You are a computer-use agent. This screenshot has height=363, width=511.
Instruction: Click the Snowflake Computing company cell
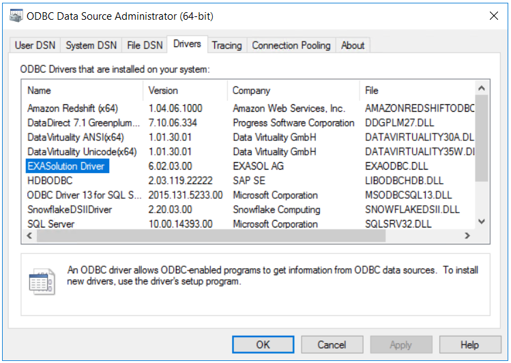click(276, 210)
